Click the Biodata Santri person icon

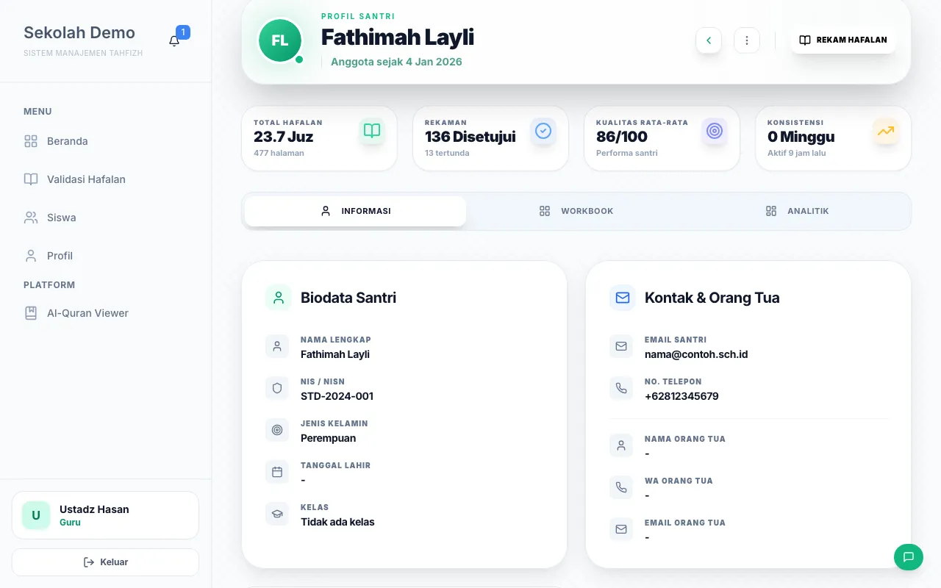click(279, 298)
